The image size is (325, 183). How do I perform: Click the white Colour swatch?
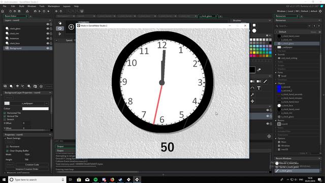pyautogui.click(x=36, y=109)
